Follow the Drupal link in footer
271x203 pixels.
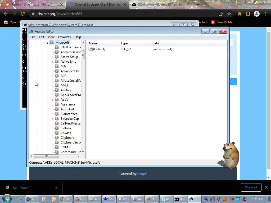click(x=142, y=174)
